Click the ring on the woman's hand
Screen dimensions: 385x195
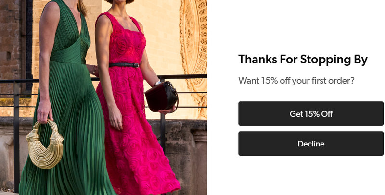119,122
